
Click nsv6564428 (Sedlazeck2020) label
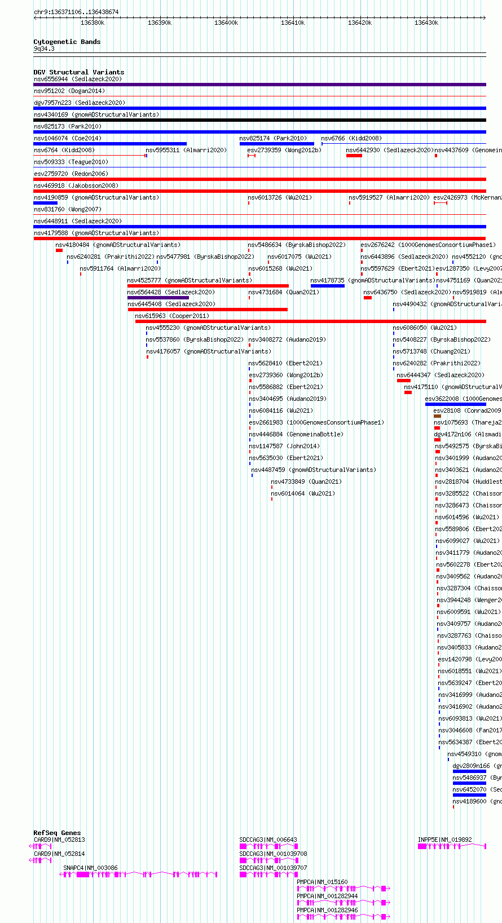[171, 292]
